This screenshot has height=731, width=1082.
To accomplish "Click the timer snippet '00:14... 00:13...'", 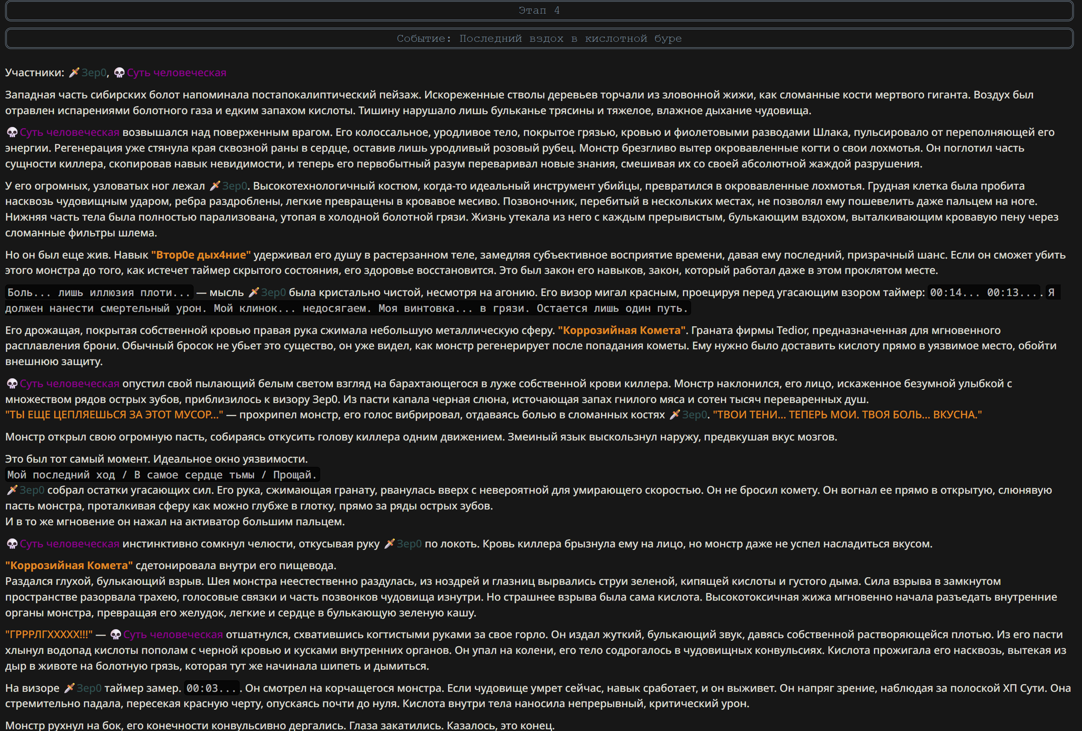I will point(983,293).
